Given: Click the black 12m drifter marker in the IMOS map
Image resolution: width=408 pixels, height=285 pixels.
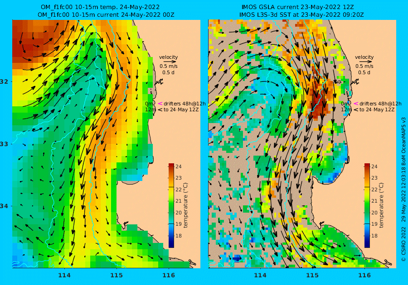Looking at the screenshot, I should pos(356,110).
